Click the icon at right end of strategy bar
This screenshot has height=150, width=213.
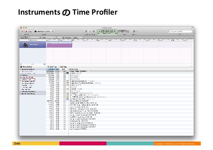point(191,38)
